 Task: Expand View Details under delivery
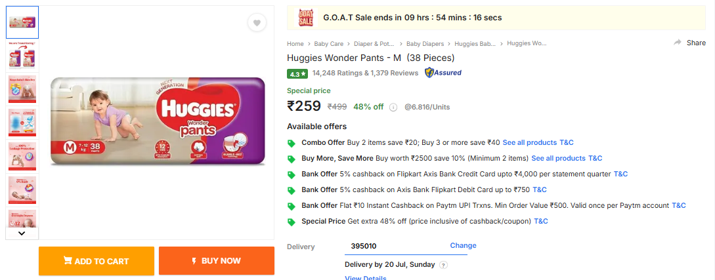(x=366, y=277)
